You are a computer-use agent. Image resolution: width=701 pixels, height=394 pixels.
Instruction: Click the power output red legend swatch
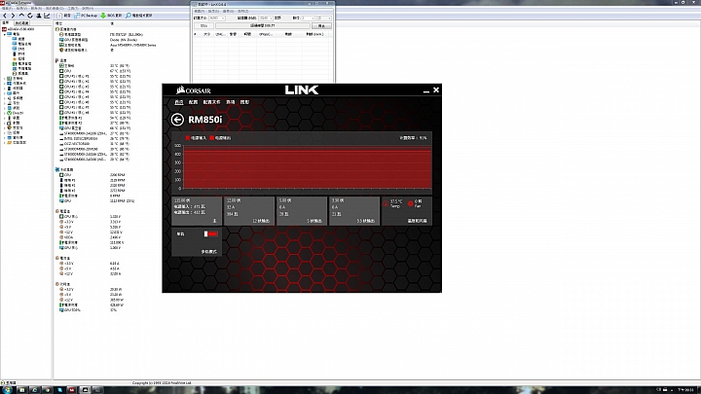(x=212, y=138)
